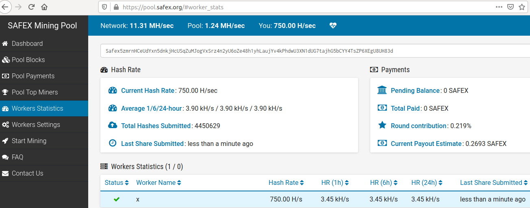Click the Pocket save icon
530x208 pixels.
pyautogui.click(x=510, y=7)
